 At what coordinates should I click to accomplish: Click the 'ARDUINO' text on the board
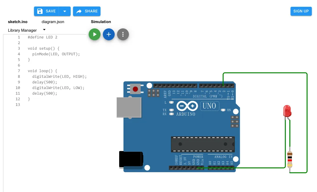click(x=186, y=114)
